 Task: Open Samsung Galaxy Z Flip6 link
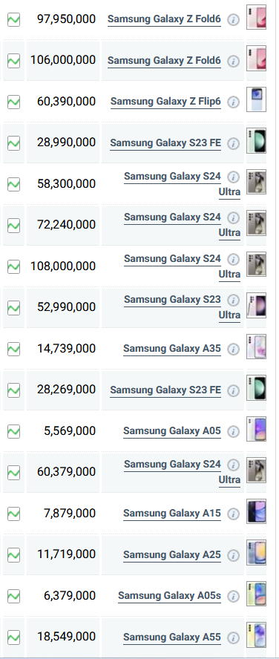pos(165,102)
